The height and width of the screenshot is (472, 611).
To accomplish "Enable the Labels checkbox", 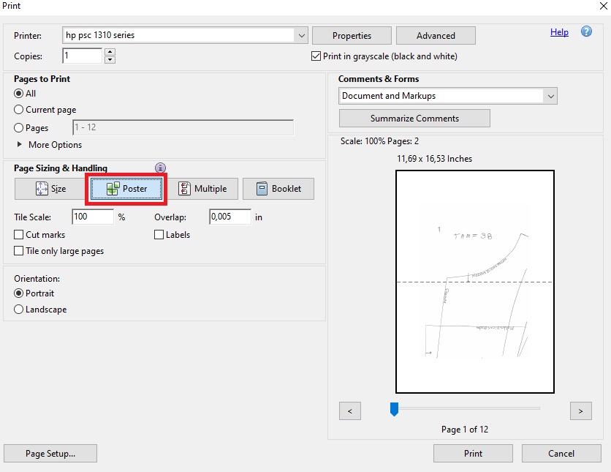I will click(x=159, y=235).
